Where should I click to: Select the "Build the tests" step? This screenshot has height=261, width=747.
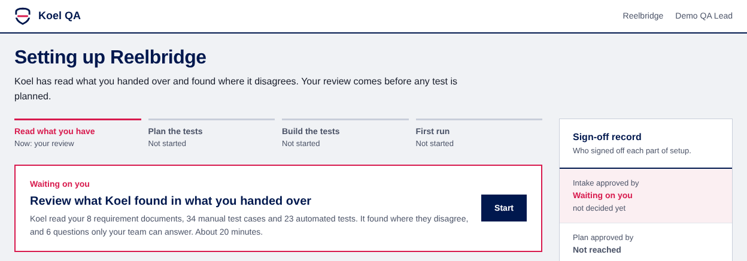[345, 134]
